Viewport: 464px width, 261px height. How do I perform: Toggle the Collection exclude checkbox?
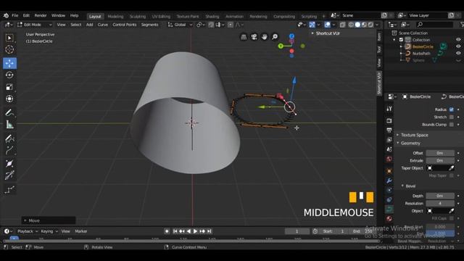coord(401,40)
